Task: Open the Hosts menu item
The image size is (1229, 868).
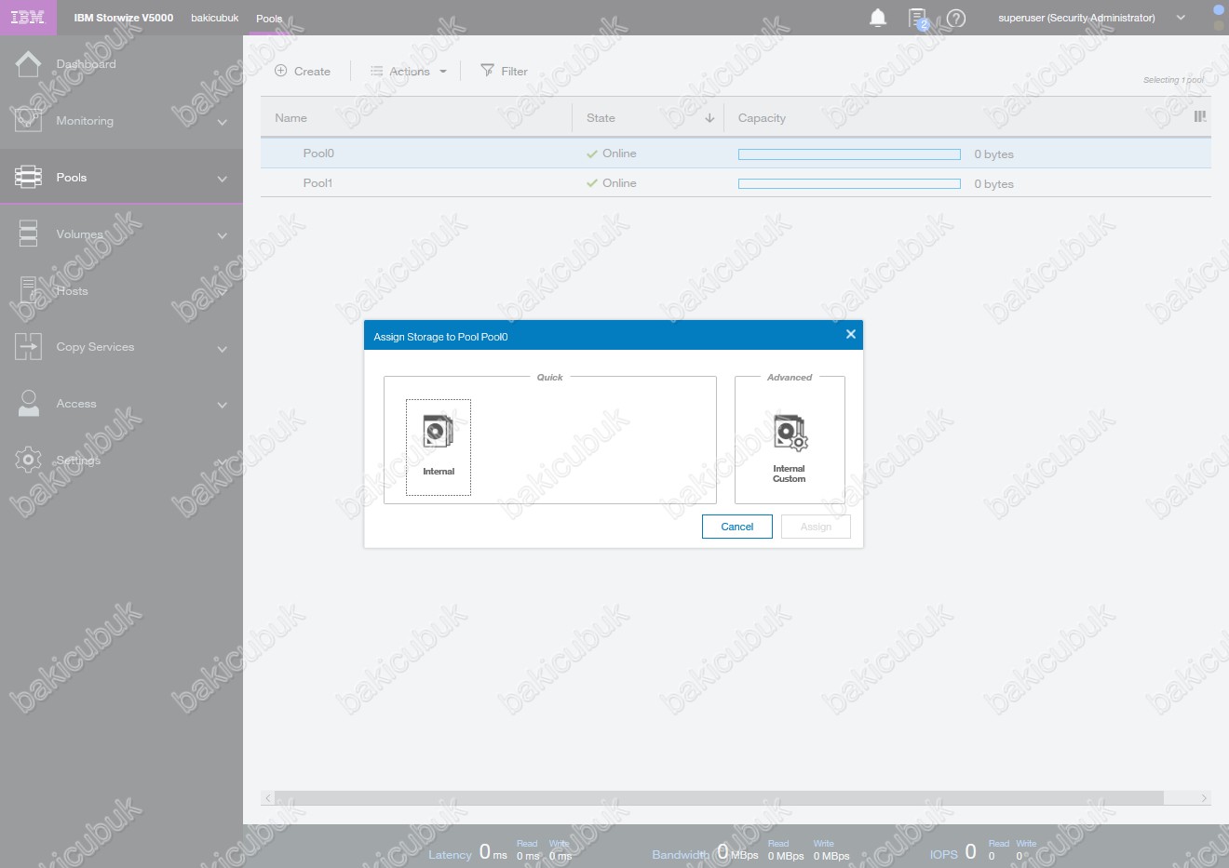Action: pos(72,291)
